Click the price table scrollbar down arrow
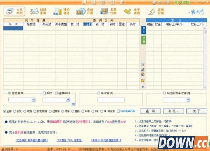Image resolution: width=210 pixels, height=151 pixels. (205, 88)
